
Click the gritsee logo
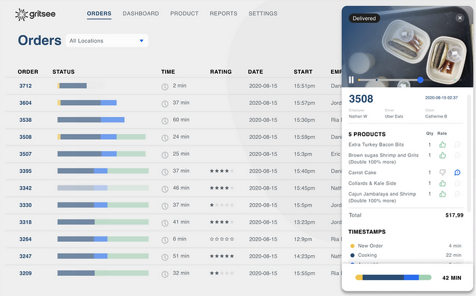tap(36, 14)
